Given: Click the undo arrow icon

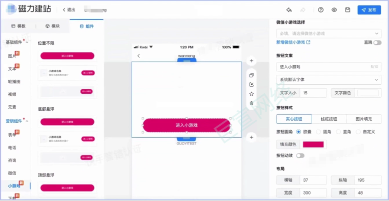Looking at the screenshot, I should (289, 10).
